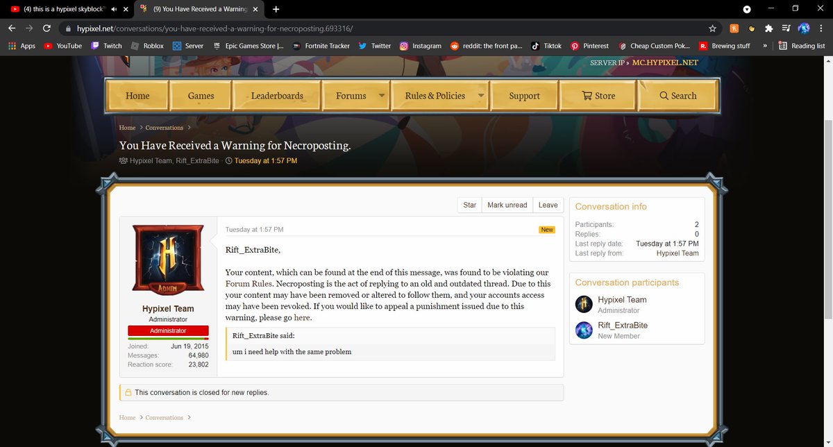Click the top Home breadcrumb
The width and height of the screenshot is (833, 447).
tap(127, 128)
